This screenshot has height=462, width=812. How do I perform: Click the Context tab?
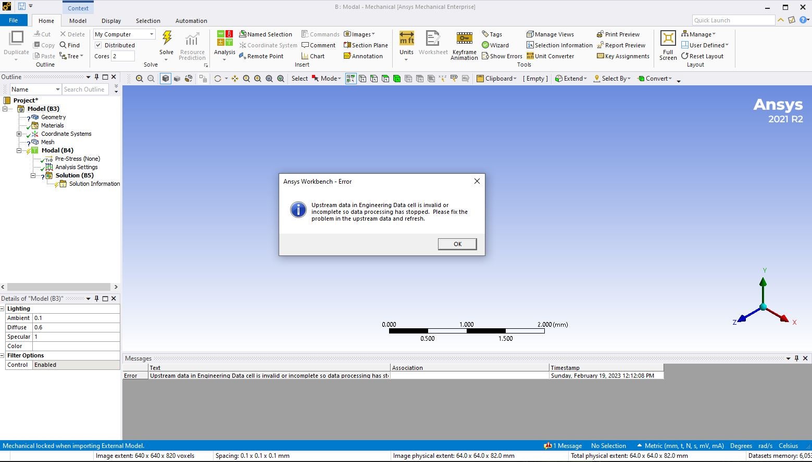coord(78,8)
